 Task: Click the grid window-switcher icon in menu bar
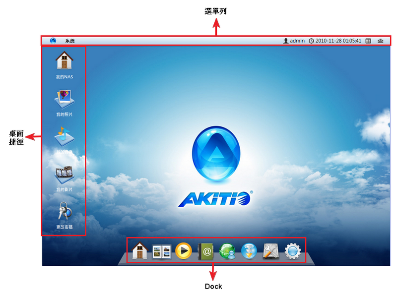(x=368, y=41)
